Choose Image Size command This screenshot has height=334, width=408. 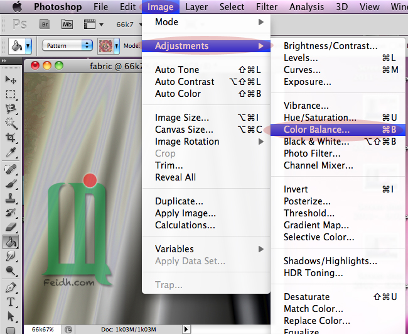point(206,118)
